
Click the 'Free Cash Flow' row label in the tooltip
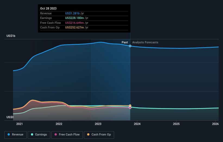(51, 23)
